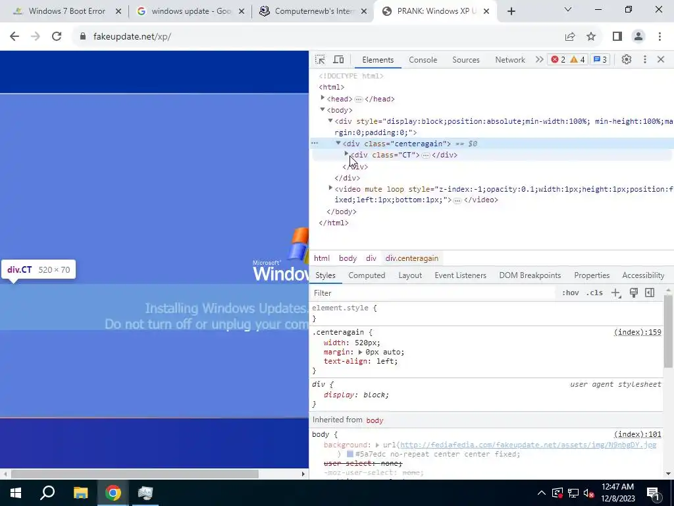
Task: Open the tab search dropdown chevron
Action: 568,9
